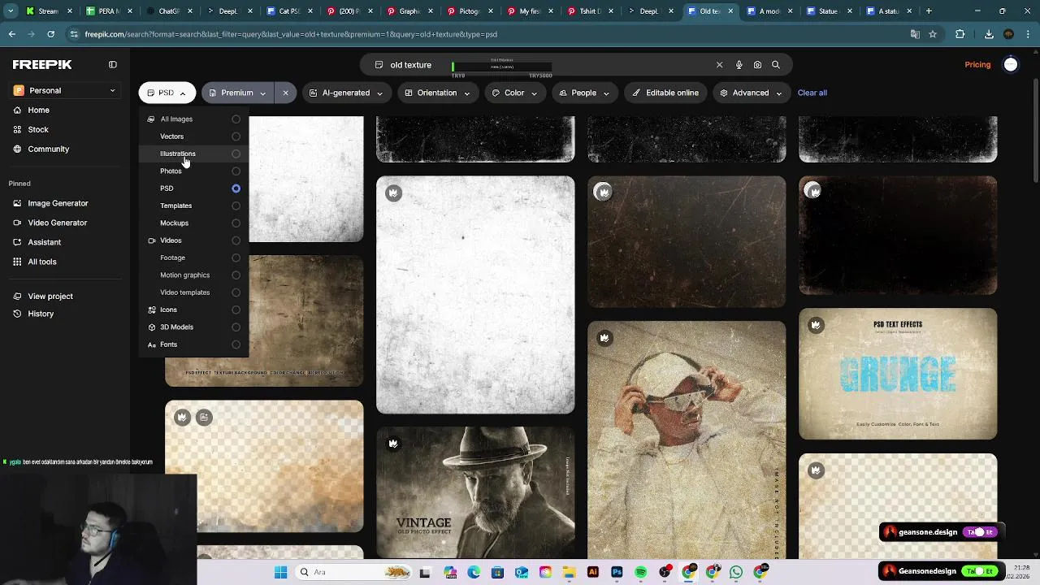Open the Color filter dropdown

[514, 93]
